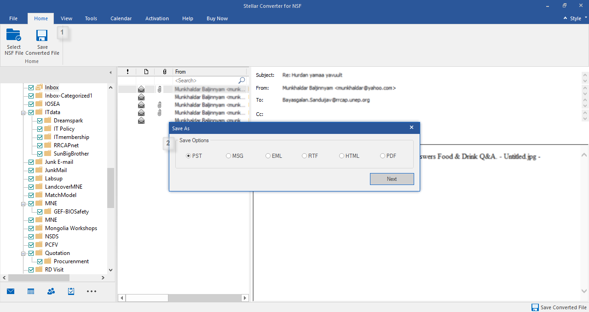
Task: Sort by importance column icon
Action: [x=127, y=72]
